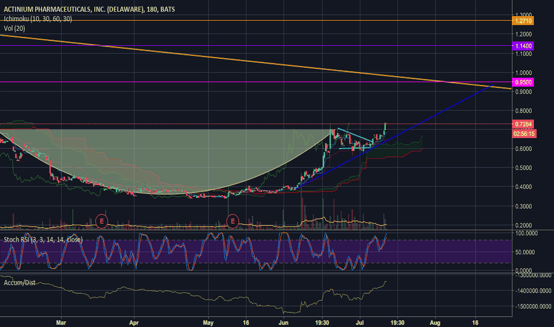This screenshot has height=327, width=554.
Task: Click the Mar date label on time axis
Action: coord(61,323)
